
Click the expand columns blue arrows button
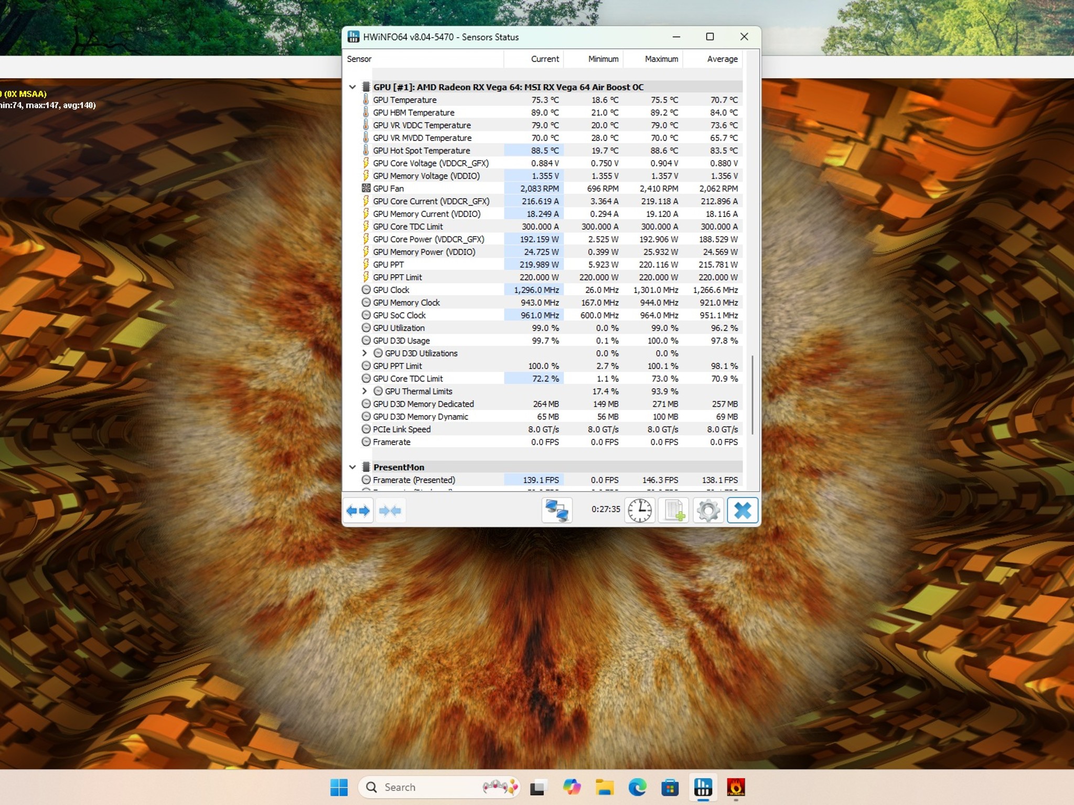tap(358, 510)
